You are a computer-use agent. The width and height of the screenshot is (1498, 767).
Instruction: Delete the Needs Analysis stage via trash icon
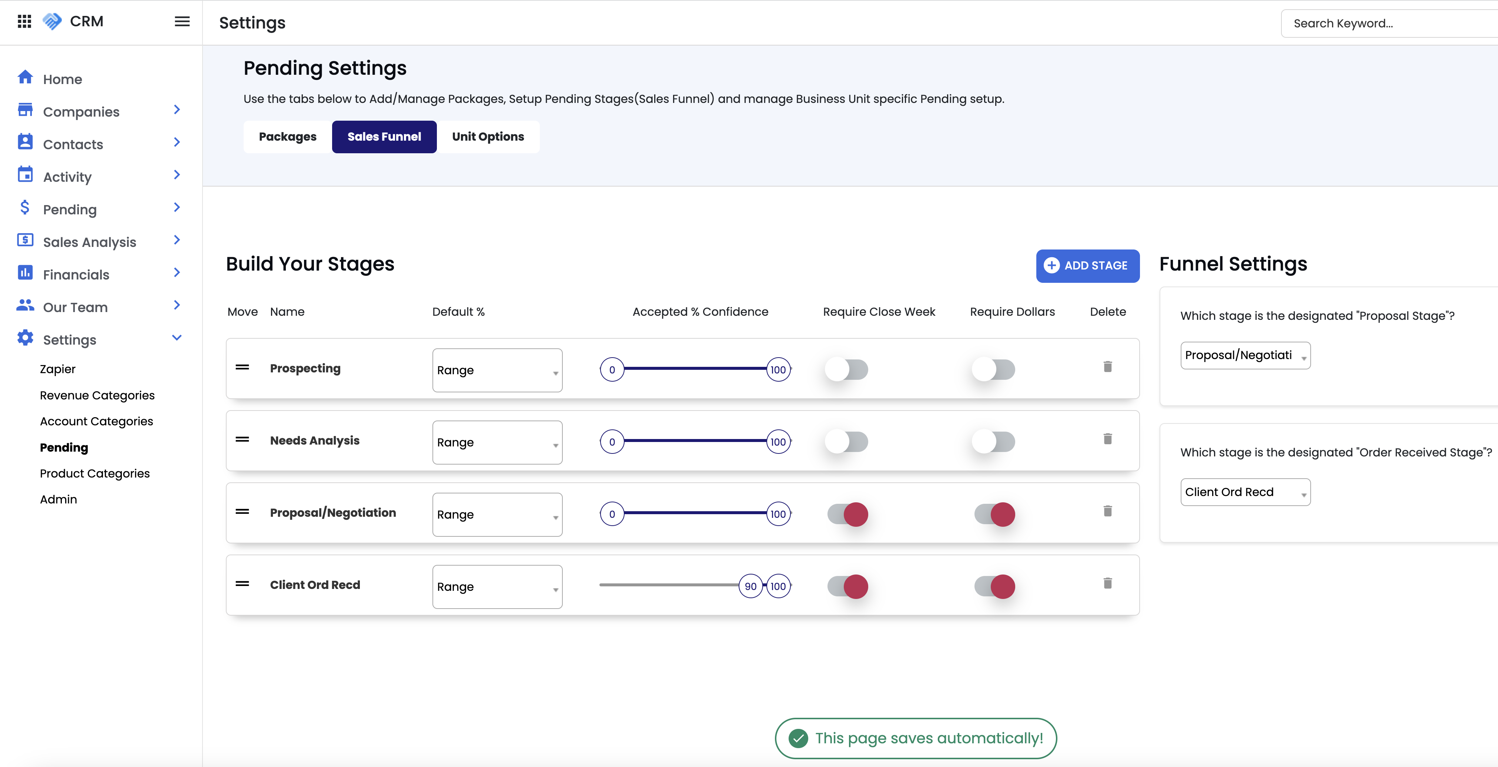[x=1108, y=439]
